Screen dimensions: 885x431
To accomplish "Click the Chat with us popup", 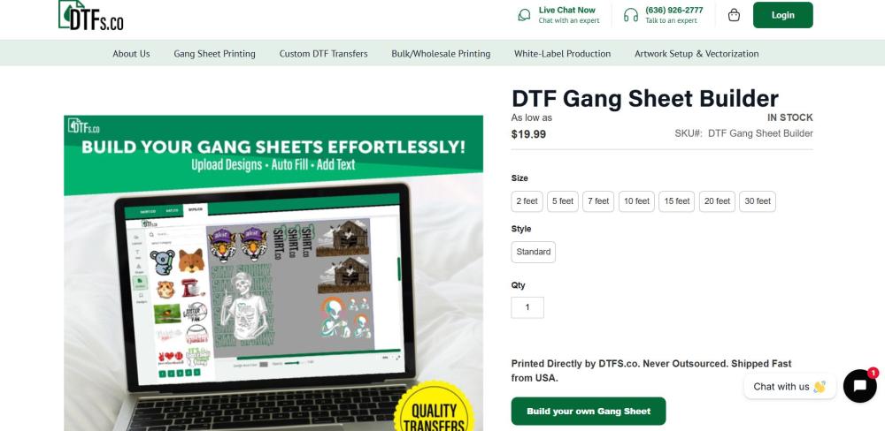I will tap(789, 387).
